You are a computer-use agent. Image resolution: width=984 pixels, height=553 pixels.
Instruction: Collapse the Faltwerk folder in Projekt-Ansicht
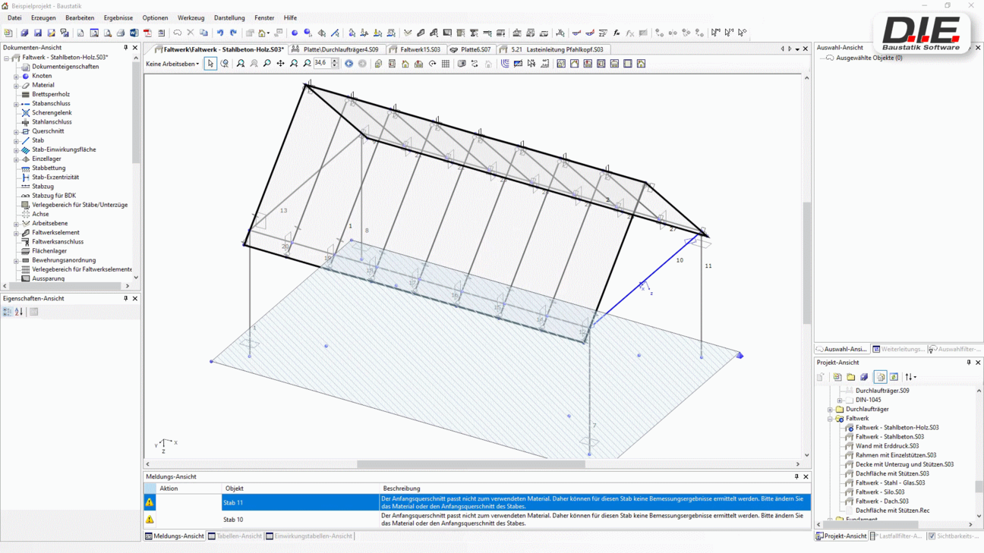point(830,419)
